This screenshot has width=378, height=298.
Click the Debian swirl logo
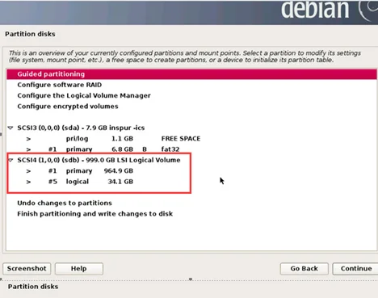pyautogui.click(x=367, y=10)
